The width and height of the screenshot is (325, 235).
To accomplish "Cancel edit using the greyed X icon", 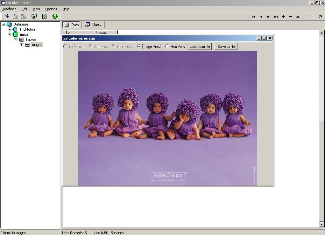I will [313, 17].
